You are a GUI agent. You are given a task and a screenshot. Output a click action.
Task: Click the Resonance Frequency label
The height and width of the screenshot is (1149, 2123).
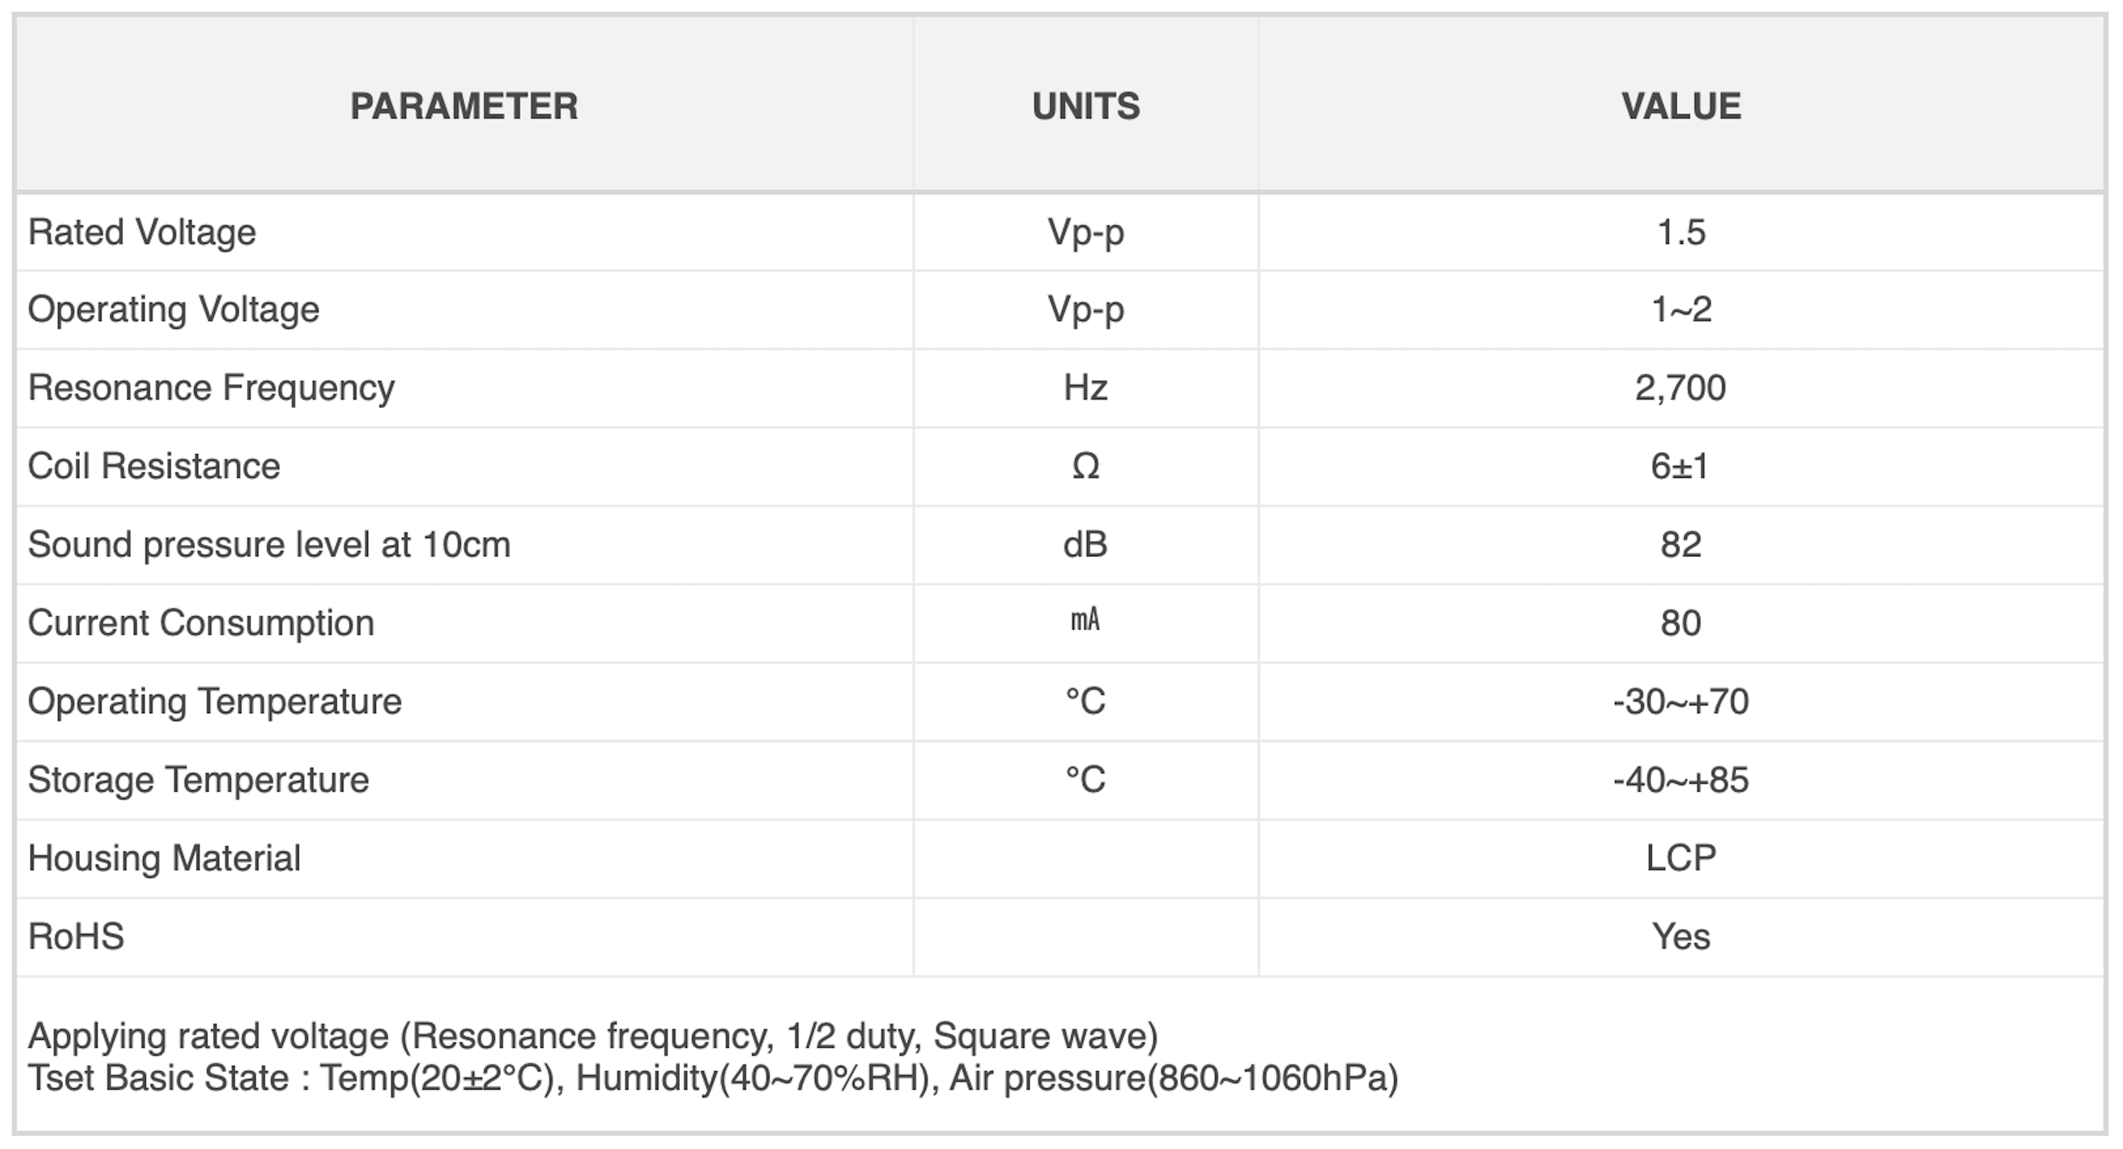[x=211, y=388]
